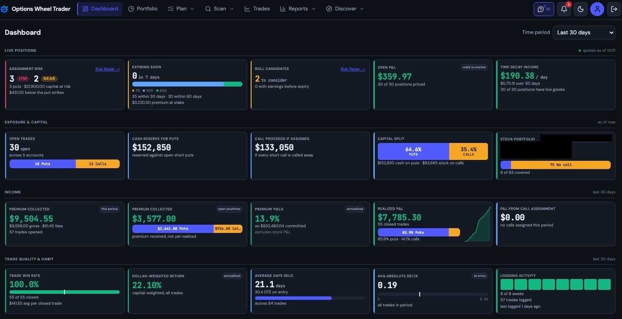Click the 85.9% Puts bar in Realized P&L

tap(413, 233)
